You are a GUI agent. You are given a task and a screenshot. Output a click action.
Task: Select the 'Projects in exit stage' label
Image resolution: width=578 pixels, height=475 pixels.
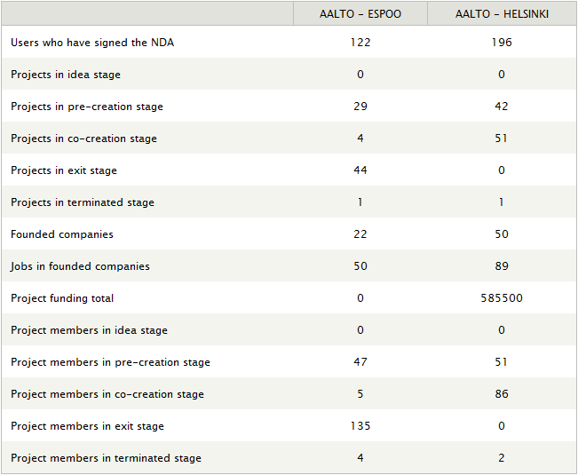tap(64, 170)
